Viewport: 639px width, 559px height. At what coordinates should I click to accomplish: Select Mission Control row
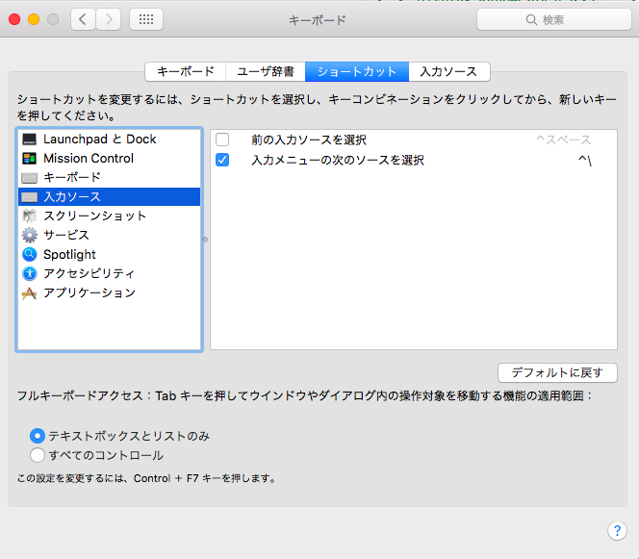click(x=109, y=159)
